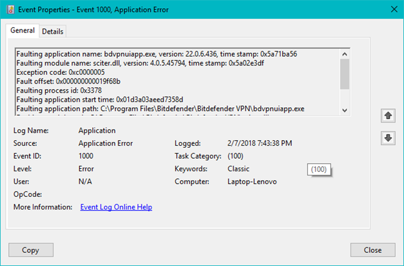Click the 'Faulting process id: 0x3378' line

coord(59,90)
